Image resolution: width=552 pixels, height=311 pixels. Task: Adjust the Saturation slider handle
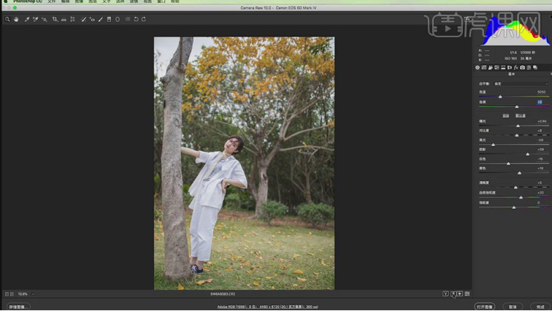point(514,208)
